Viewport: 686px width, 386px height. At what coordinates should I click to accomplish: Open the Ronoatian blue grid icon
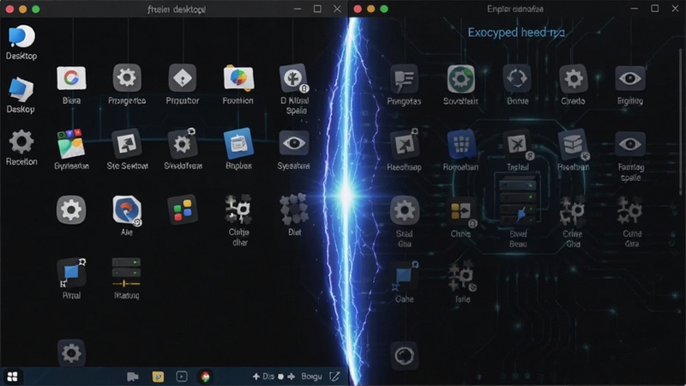click(460, 144)
